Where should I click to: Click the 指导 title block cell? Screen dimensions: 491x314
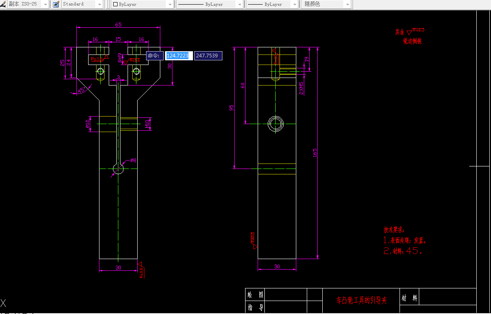[x=255, y=307]
